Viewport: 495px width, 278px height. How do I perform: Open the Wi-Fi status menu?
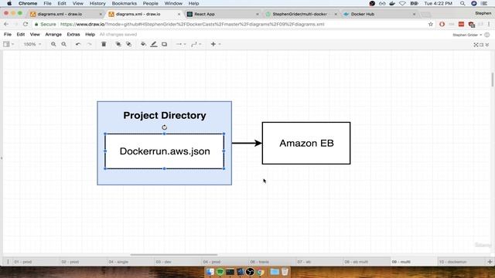tap(402, 3)
